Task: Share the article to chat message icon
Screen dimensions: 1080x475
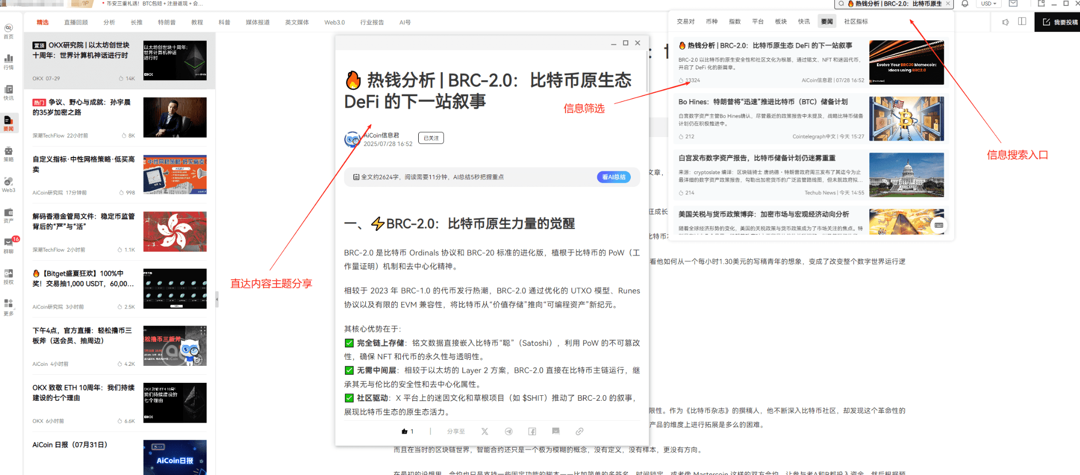Action: pos(555,431)
